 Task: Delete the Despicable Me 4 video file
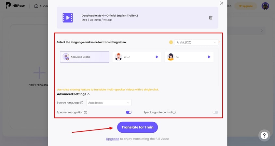tap(211, 18)
